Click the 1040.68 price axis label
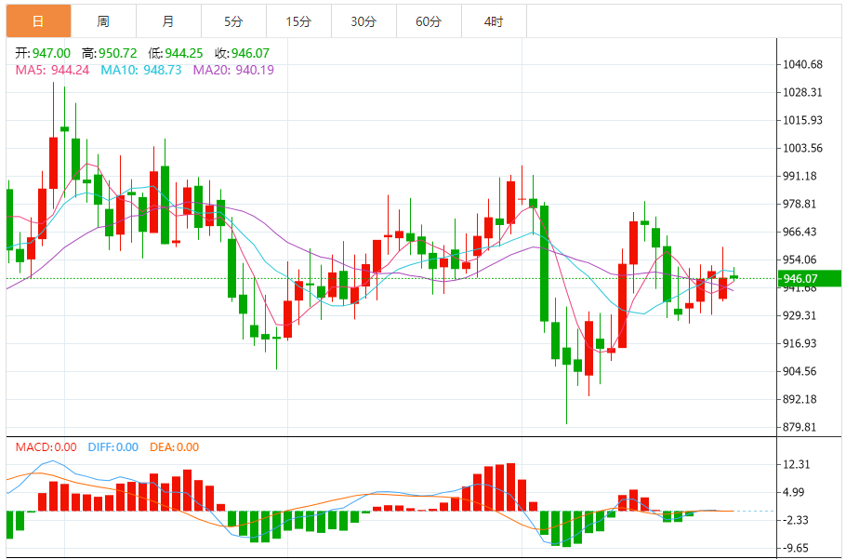846x559 pixels. tap(803, 64)
